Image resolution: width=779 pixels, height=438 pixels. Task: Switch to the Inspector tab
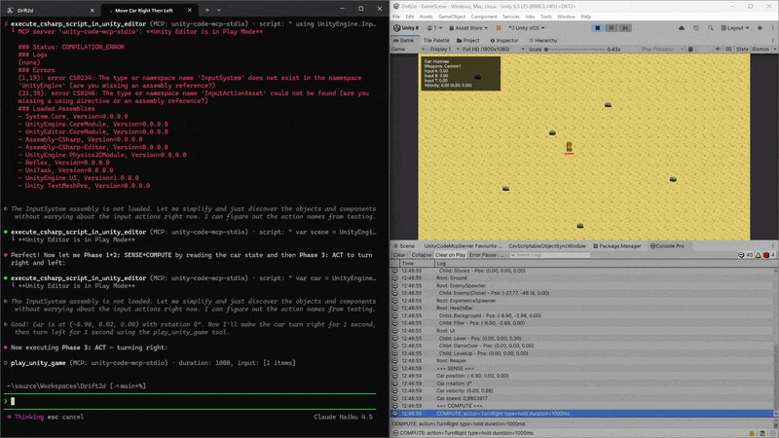coord(503,40)
